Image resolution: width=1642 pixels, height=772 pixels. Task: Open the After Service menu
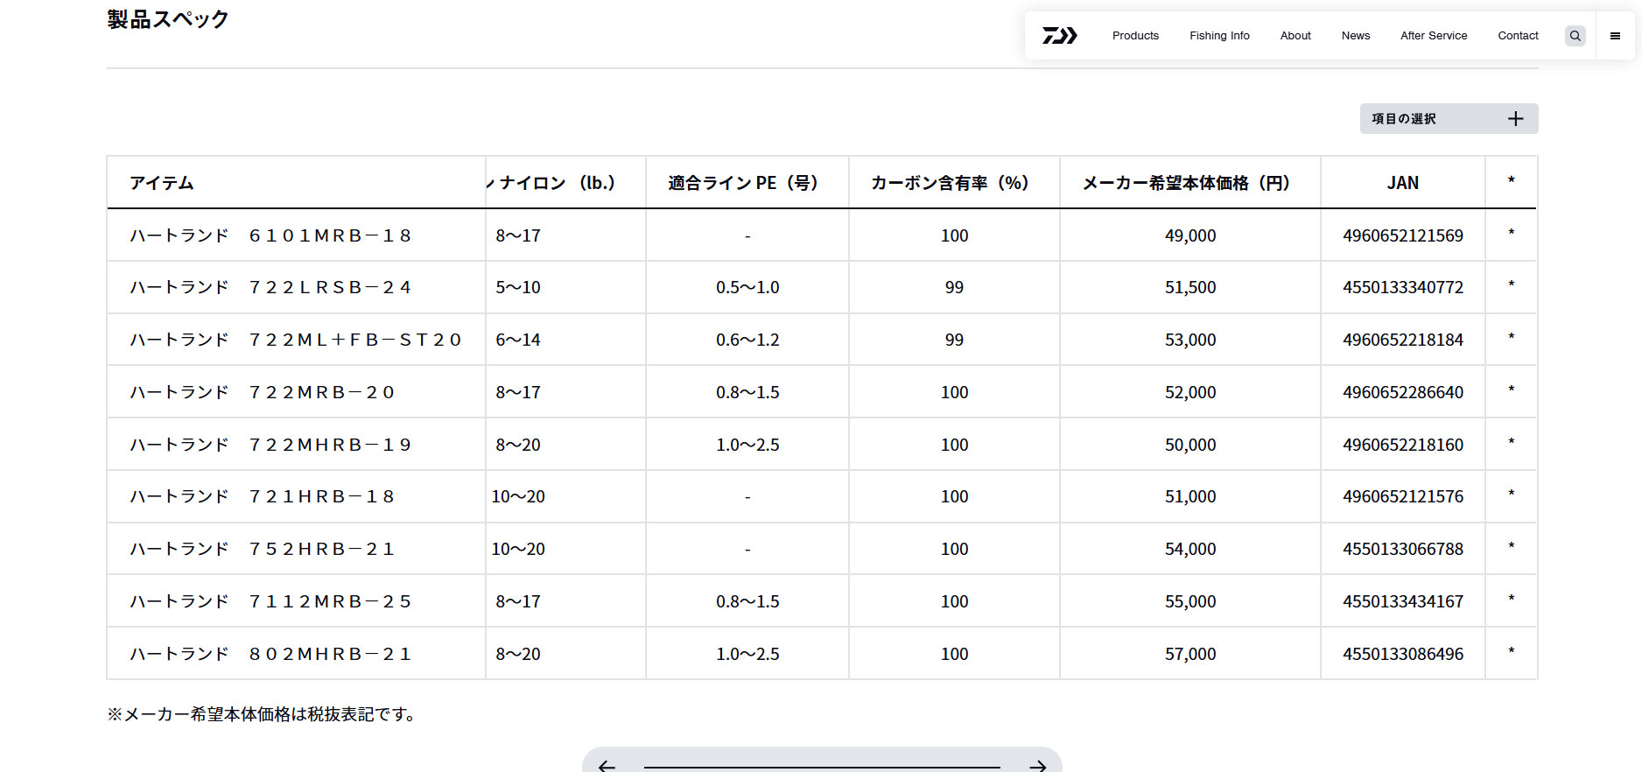pos(1434,36)
